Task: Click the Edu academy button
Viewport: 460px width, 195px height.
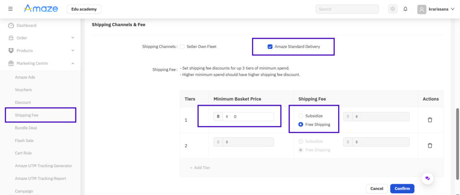Action: [x=84, y=9]
